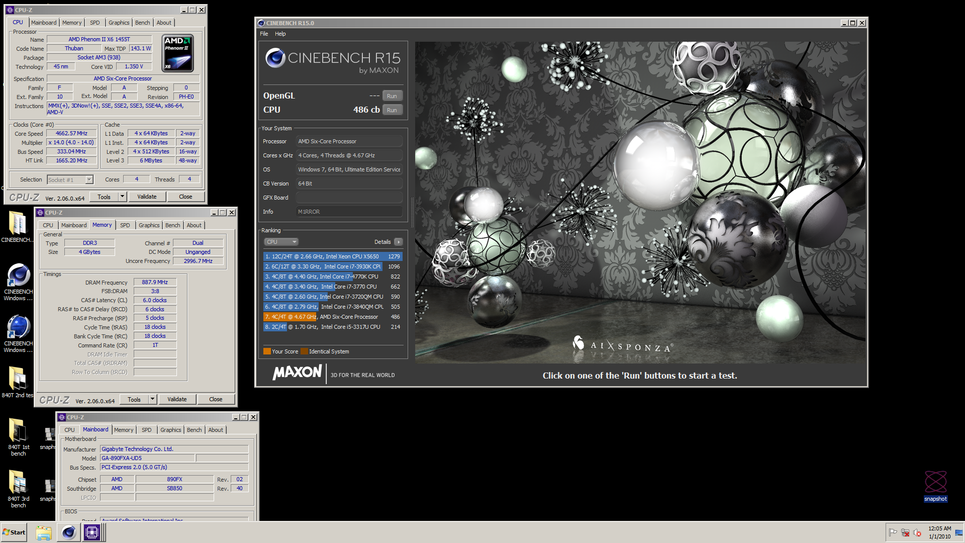This screenshot has height=543, width=965.
Task: Select ranking row Intel Core i5-3317U
Action: click(x=333, y=327)
